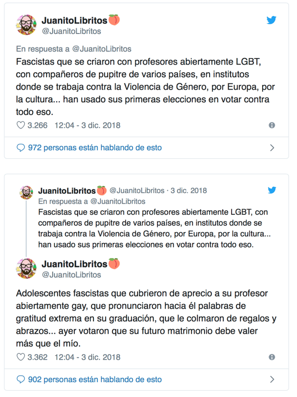Click the Twitter bird icon in second tweet
The width and height of the screenshot is (297, 397).
click(272, 190)
